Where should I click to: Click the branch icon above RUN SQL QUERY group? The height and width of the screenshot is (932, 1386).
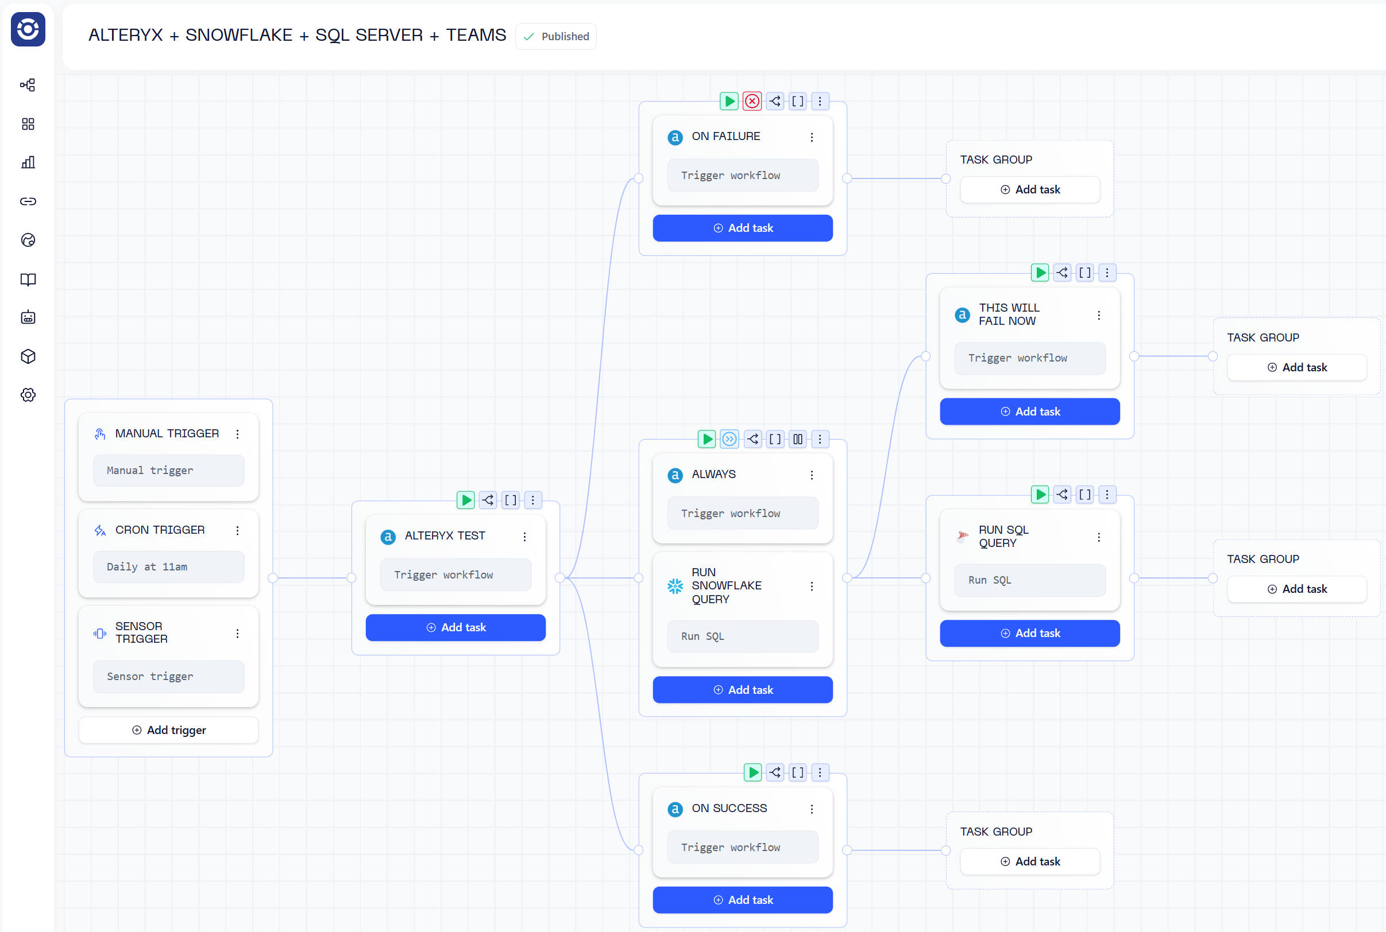click(x=1062, y=495)
